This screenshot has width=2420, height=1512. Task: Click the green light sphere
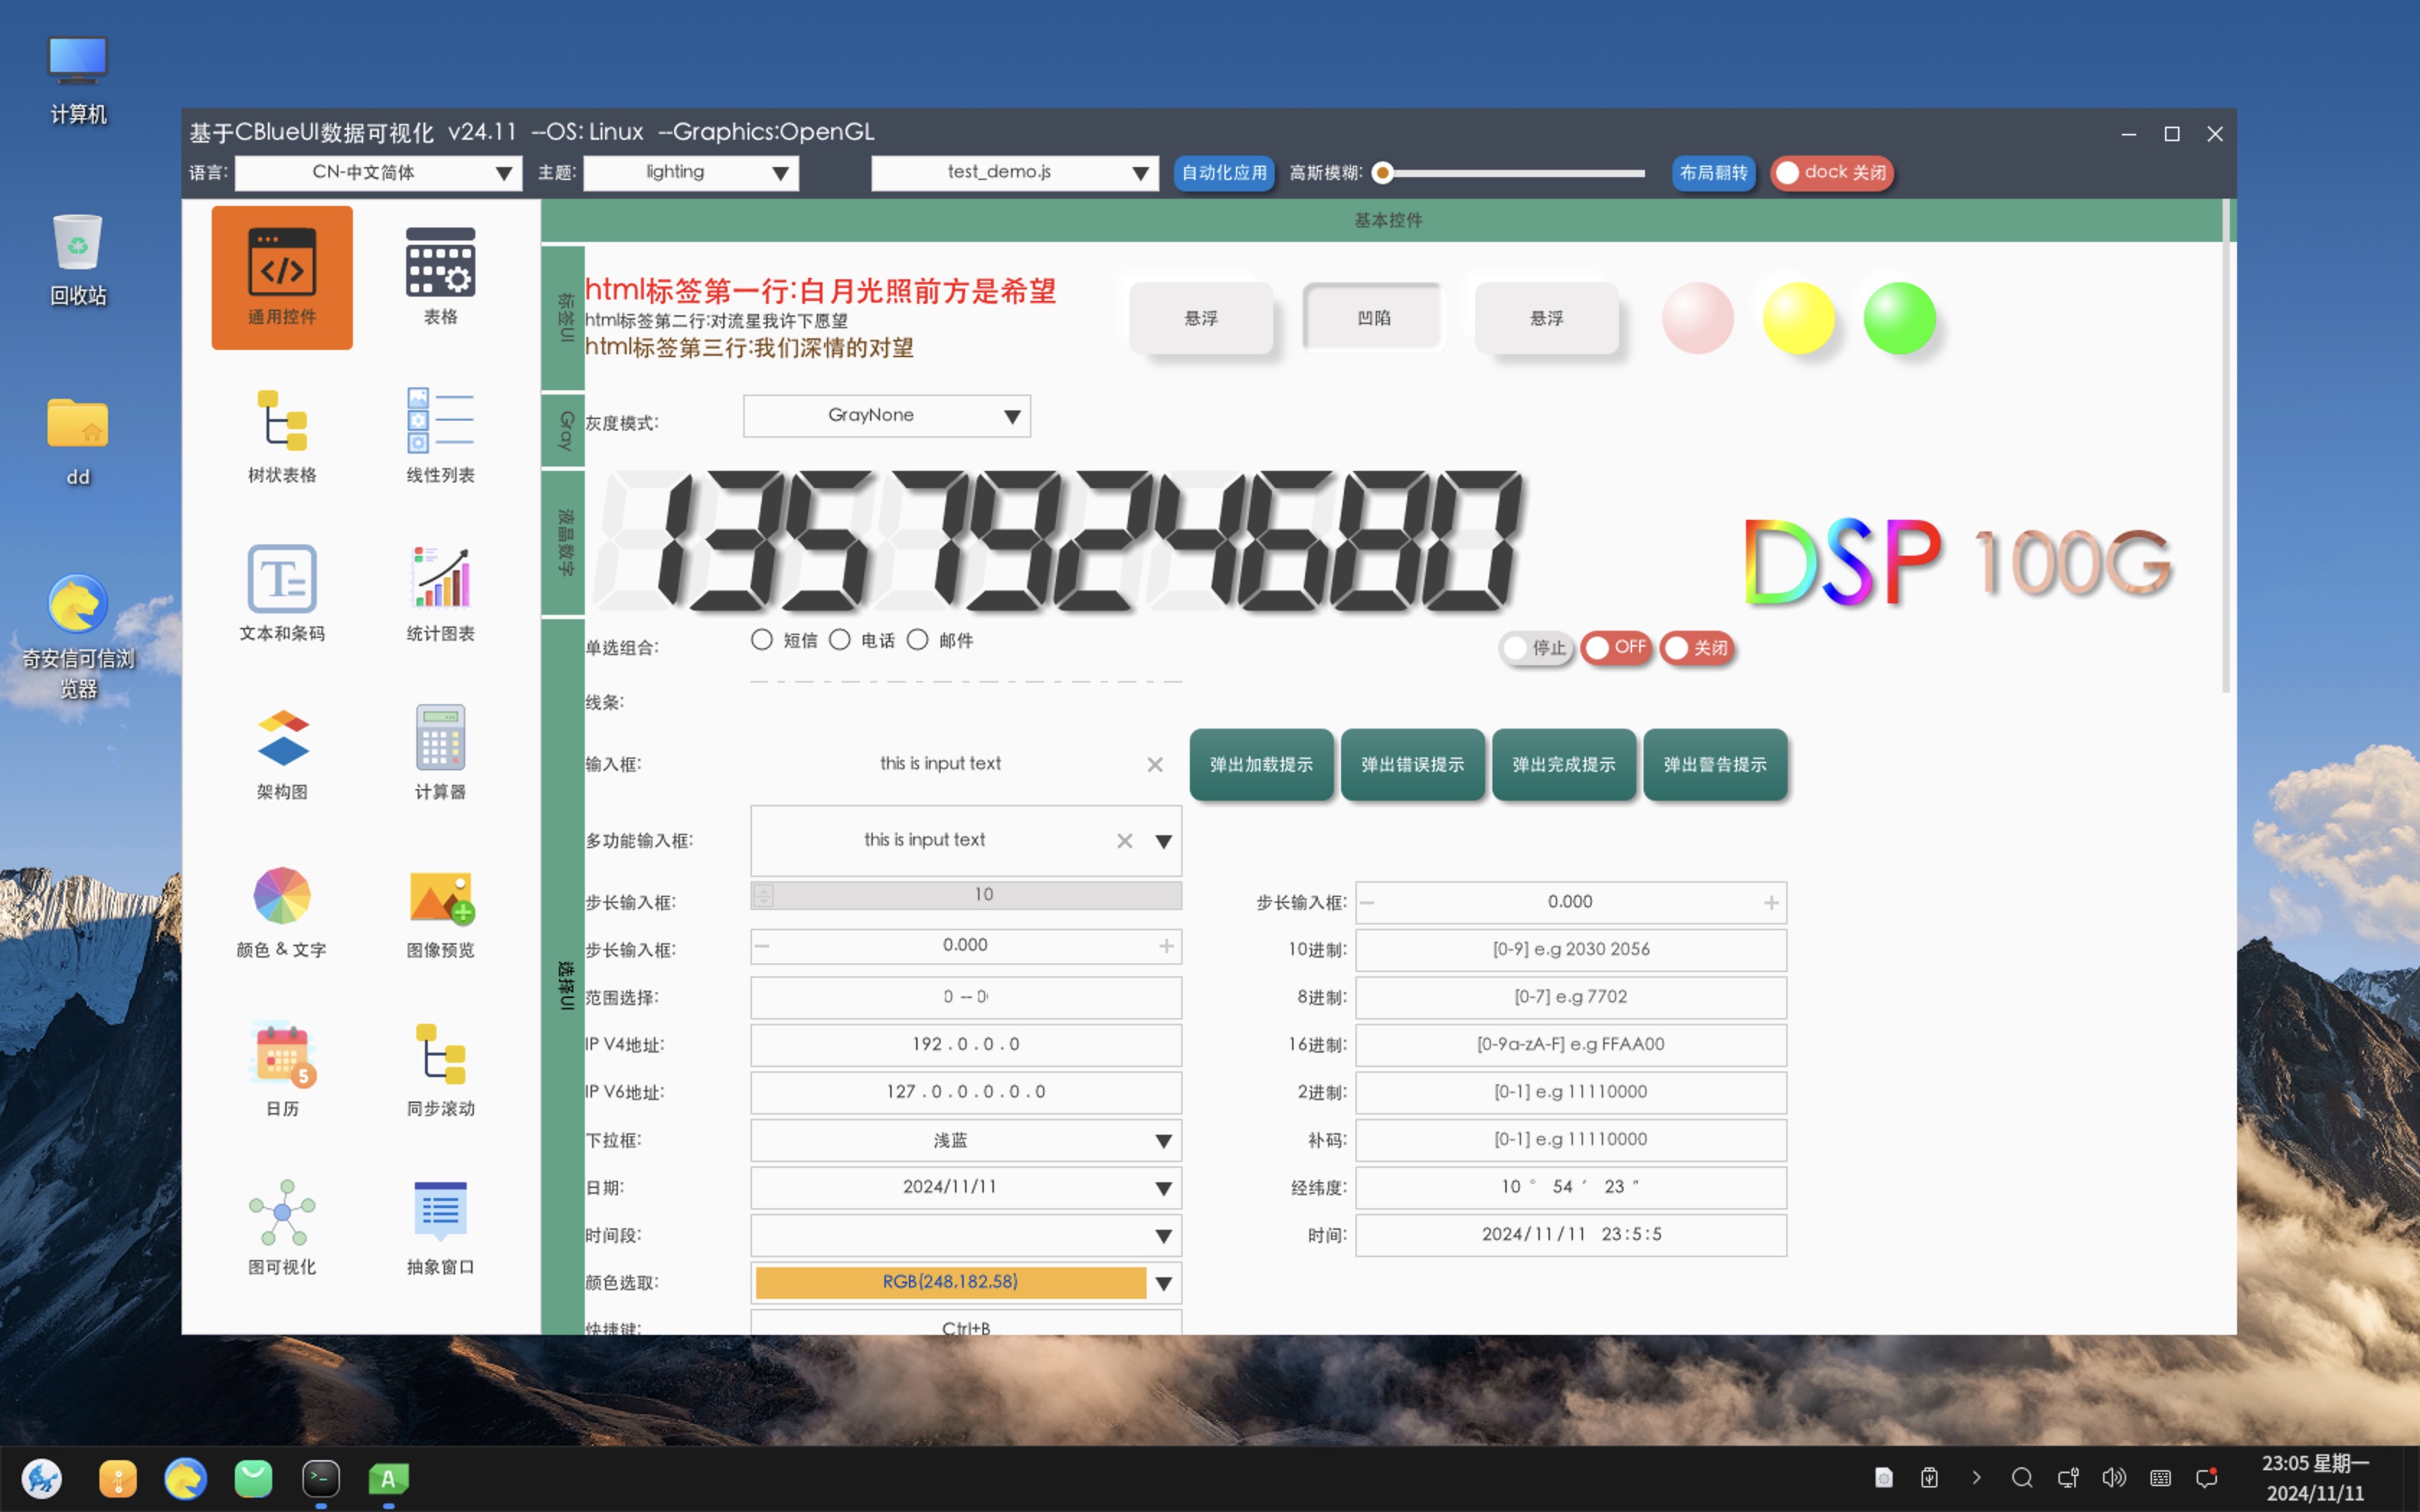pos(1899,318)
